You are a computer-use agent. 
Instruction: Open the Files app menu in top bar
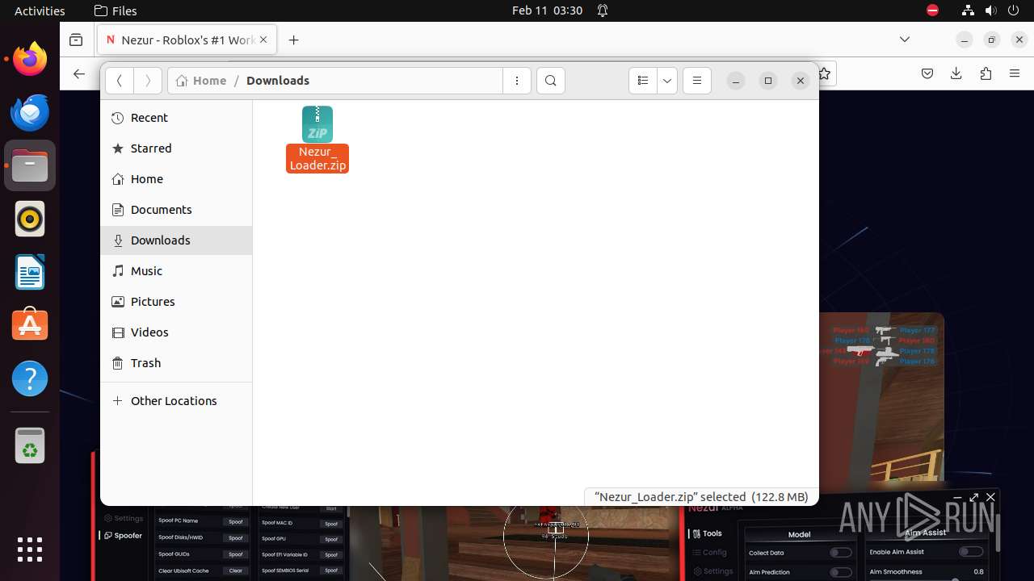[116, 10]
